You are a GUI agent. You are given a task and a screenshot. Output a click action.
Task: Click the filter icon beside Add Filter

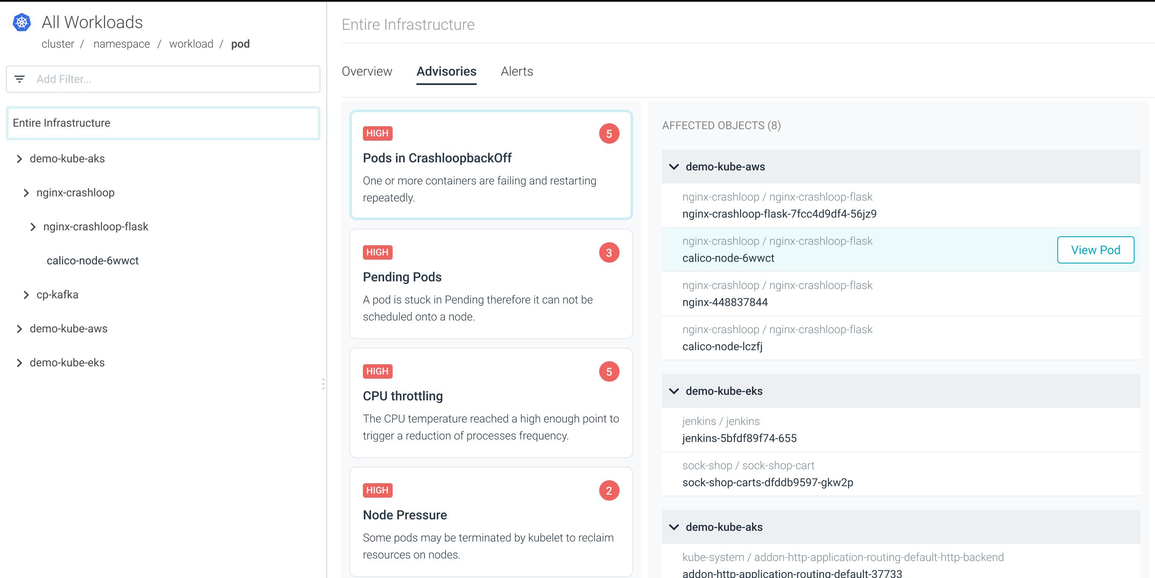(20, 79)
